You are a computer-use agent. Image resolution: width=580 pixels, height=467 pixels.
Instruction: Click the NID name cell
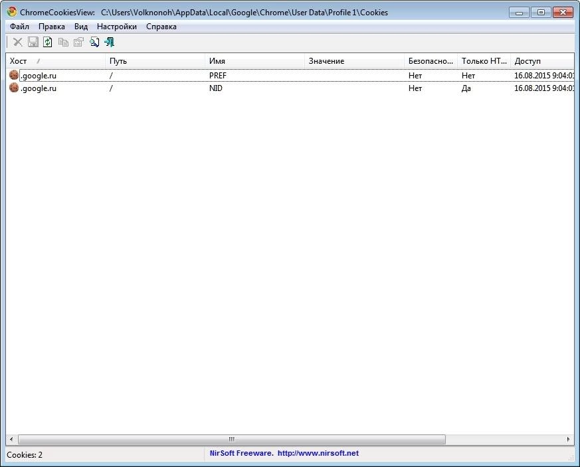[216, 88]
